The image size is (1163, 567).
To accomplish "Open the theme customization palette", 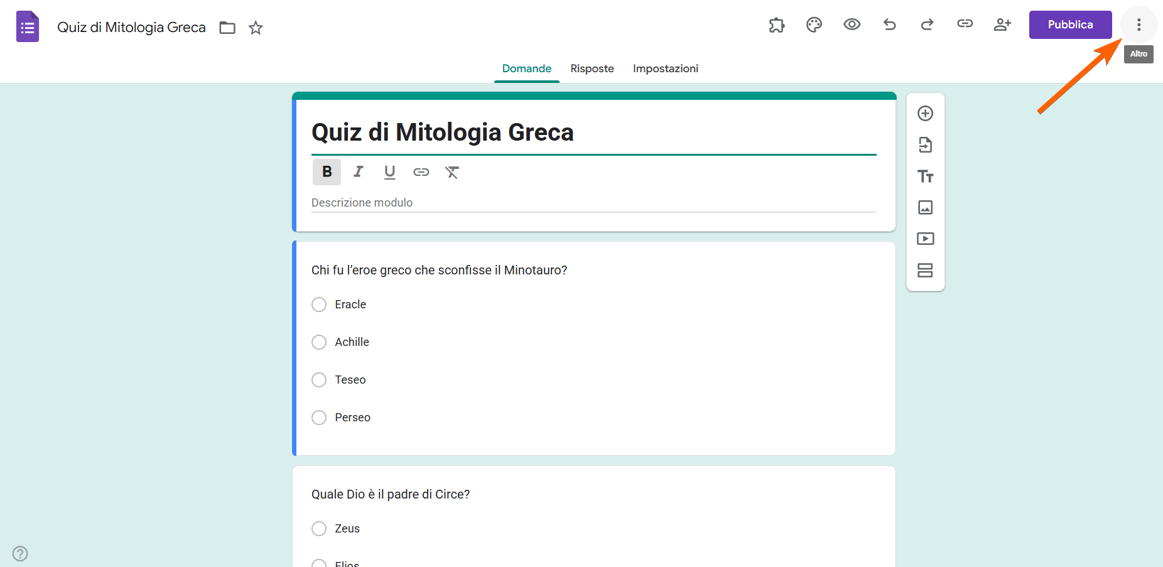I will coord(814,25).
